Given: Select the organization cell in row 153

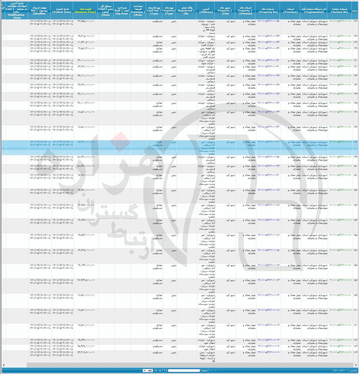Looking at the screenshot, I should click(x=314, y=211).
